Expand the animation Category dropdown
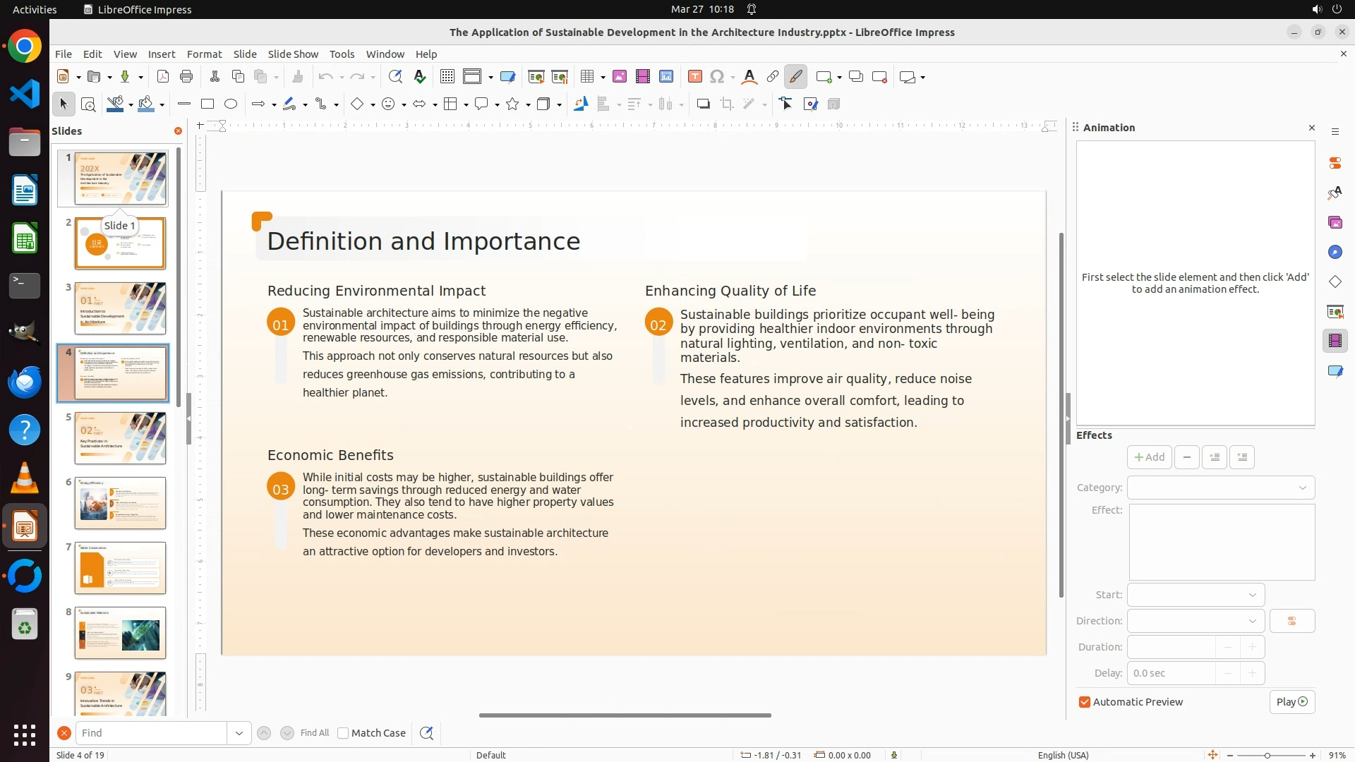Screen dimensions: 1355x762 (1221, 488)
